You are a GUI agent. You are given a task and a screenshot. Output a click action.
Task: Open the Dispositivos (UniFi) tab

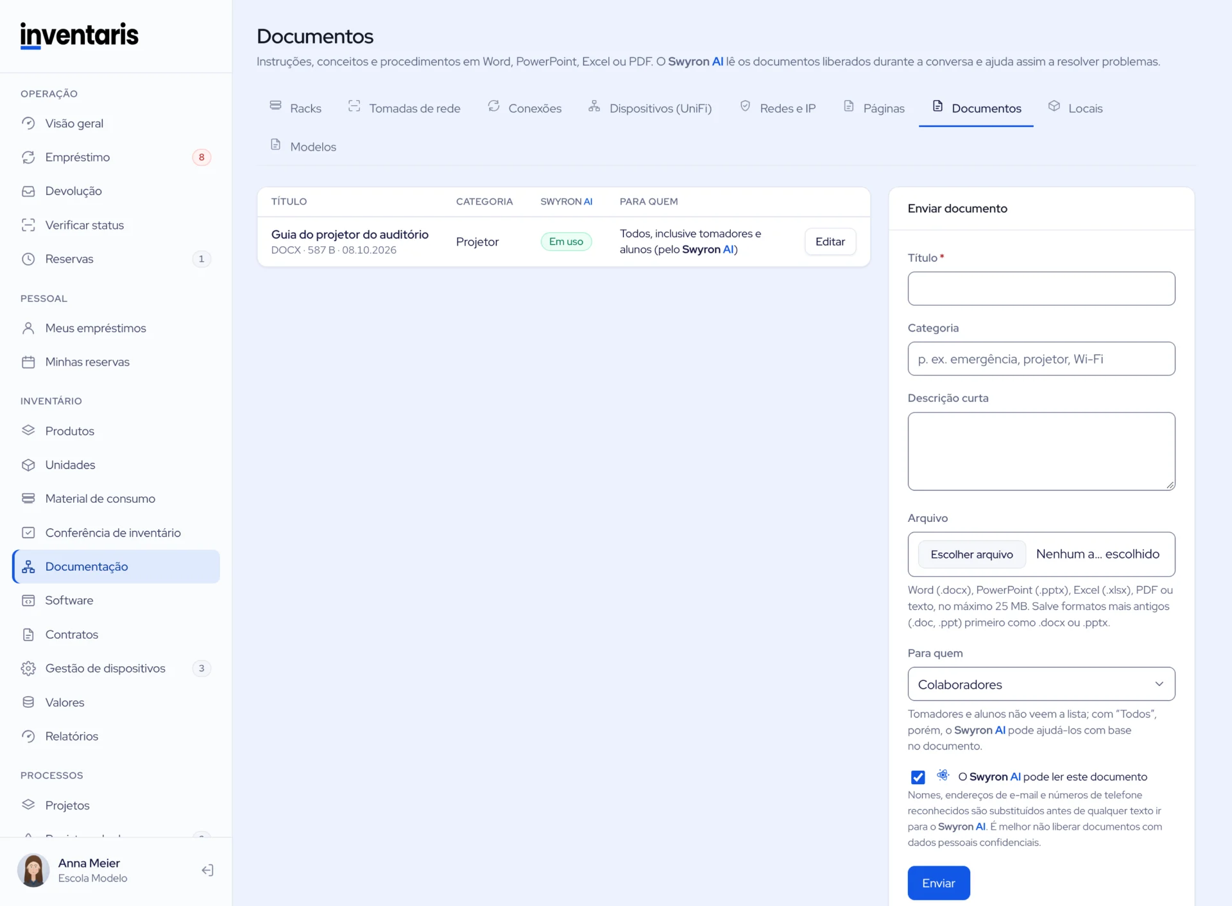pos(650,108)
